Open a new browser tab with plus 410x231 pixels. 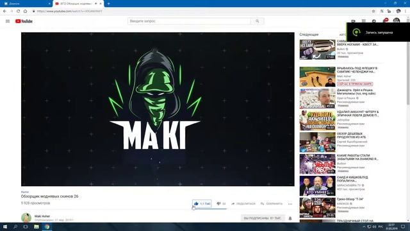coord(108,4)
